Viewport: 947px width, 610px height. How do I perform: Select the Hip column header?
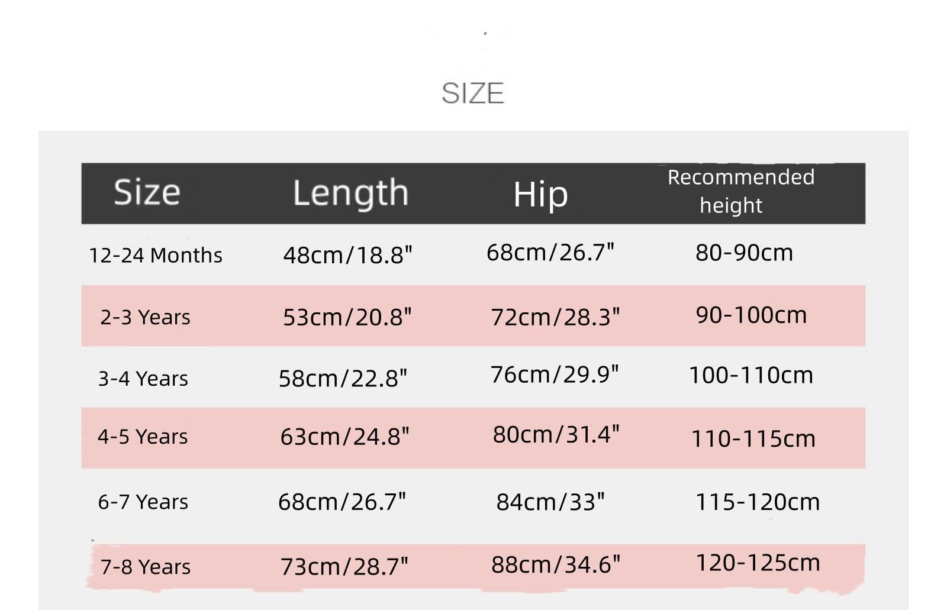(540, 194)
